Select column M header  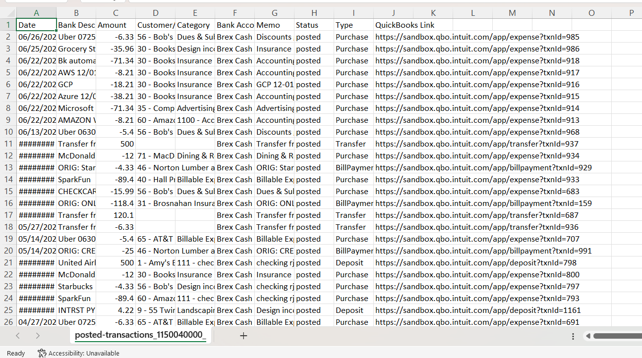tap(512, 13)
